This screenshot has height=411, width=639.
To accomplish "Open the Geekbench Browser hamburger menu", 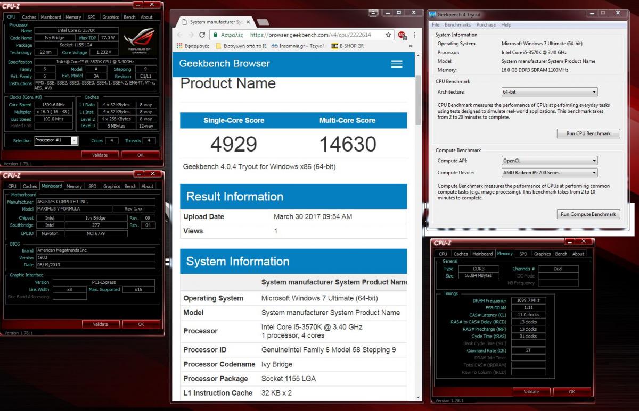I will [396, 64].
